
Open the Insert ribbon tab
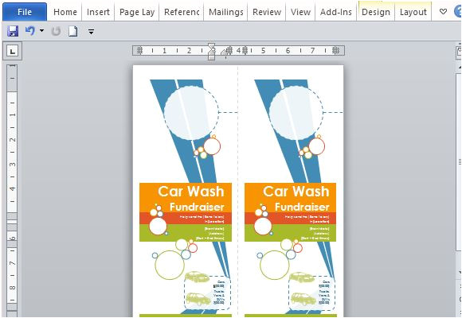tap(98, 12)
